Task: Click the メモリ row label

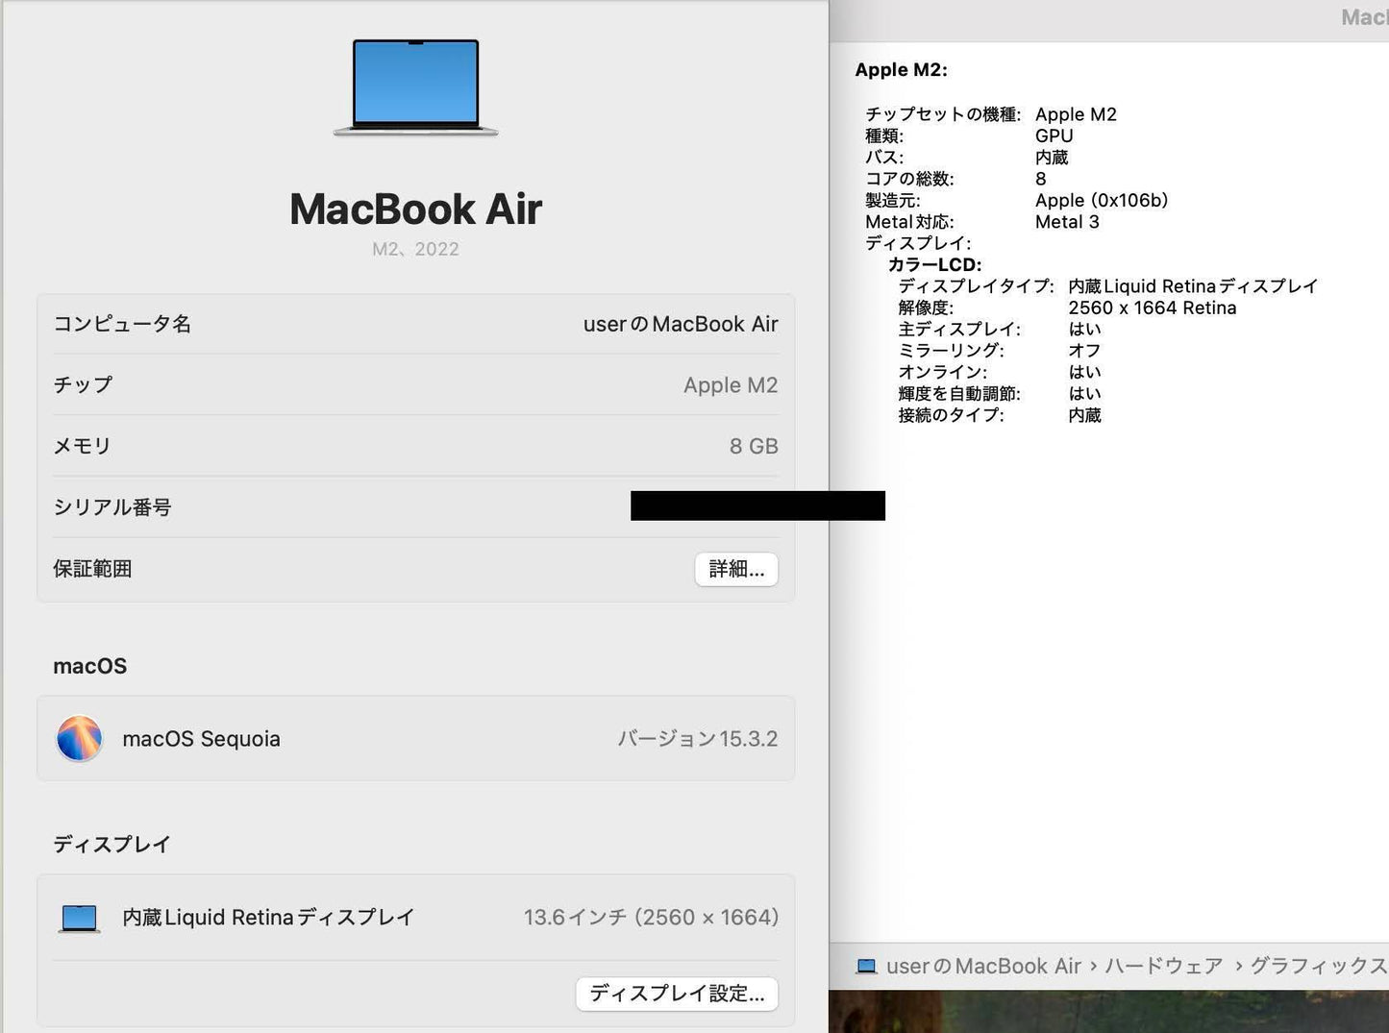Action: (x=83, y=447)
